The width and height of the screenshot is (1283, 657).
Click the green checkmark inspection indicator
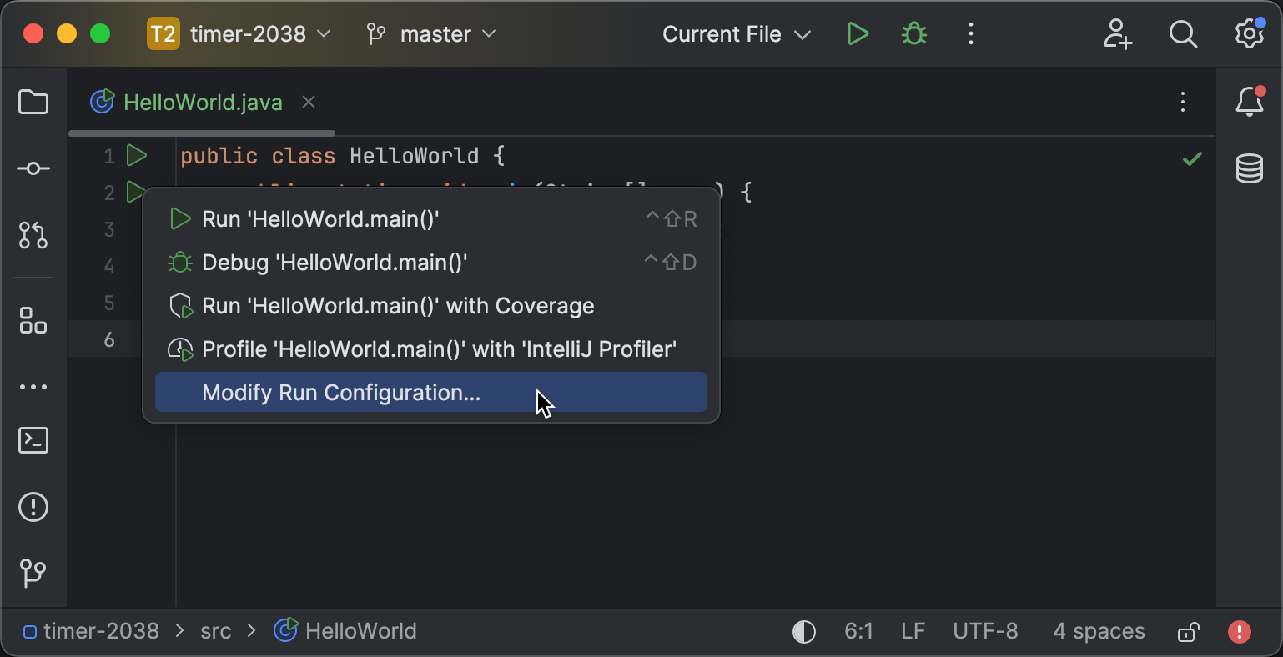(1192, 158)
